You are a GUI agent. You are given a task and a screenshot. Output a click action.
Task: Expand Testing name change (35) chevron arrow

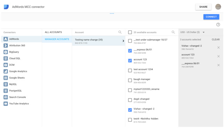(123, 41)
